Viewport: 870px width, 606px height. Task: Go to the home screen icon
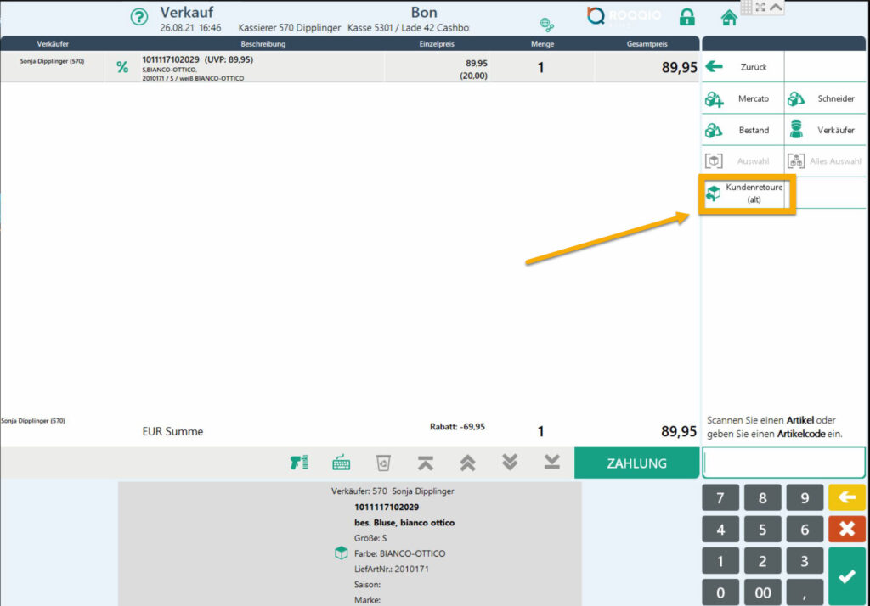click(728, 17)
